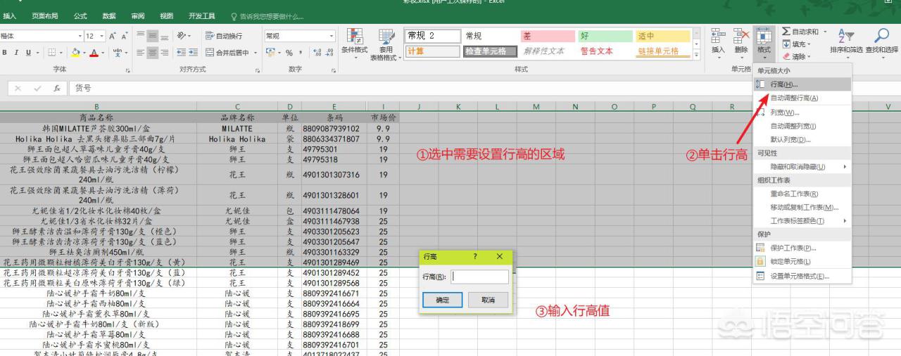
Task: Click 自动求和 AutoSum
Action: [800, 32]
